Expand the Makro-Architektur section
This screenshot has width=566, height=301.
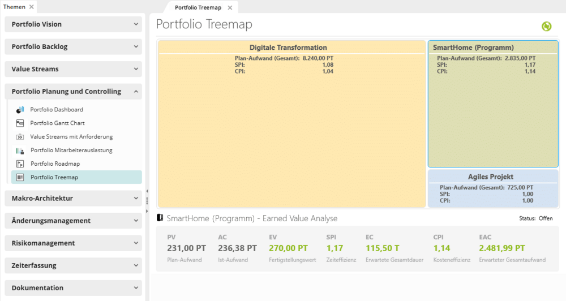point(136,198)
